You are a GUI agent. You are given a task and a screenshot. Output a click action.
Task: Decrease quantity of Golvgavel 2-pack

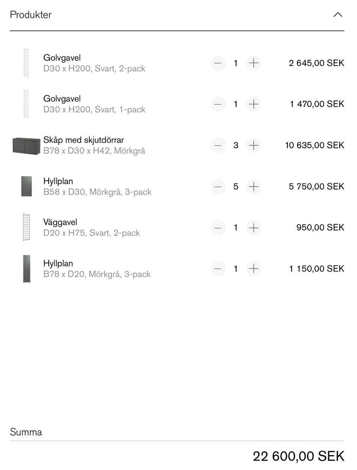click(x=218, y=63)
